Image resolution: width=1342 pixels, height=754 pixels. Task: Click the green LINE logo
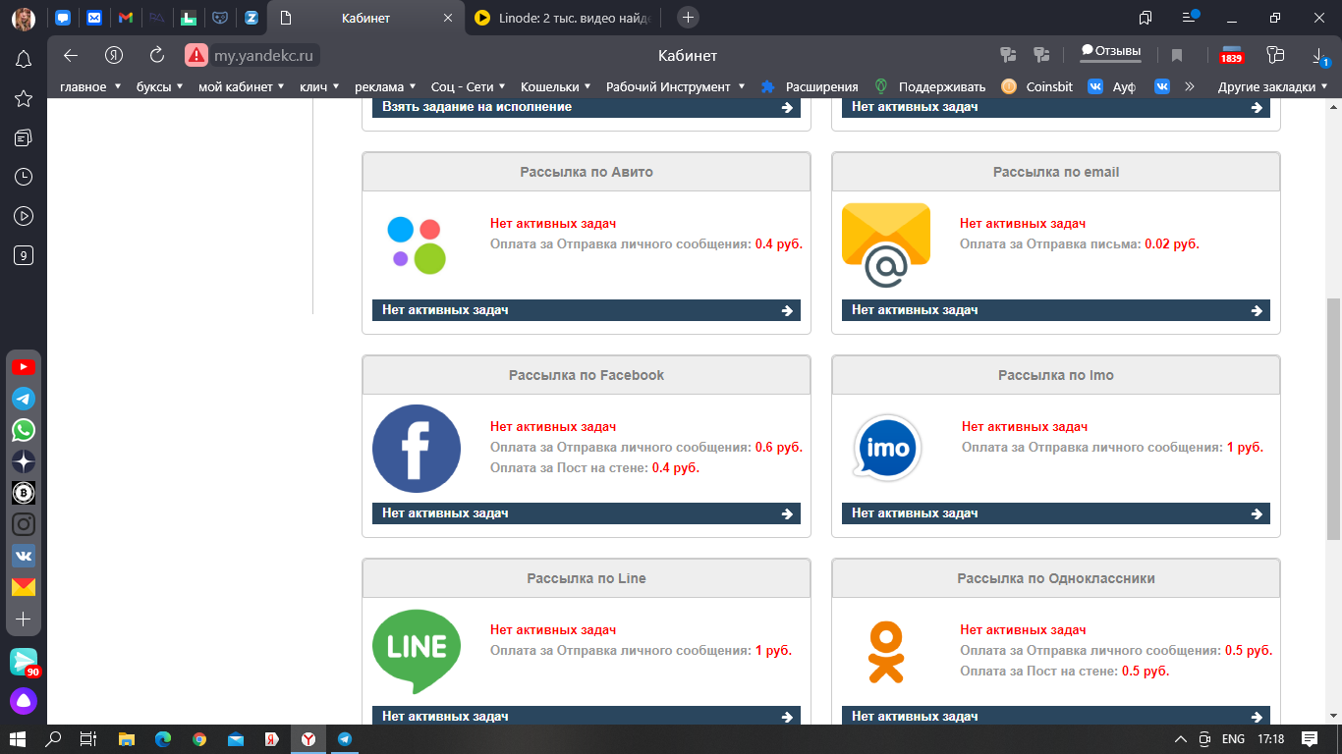pyautogui.click(x=417, y=652)
